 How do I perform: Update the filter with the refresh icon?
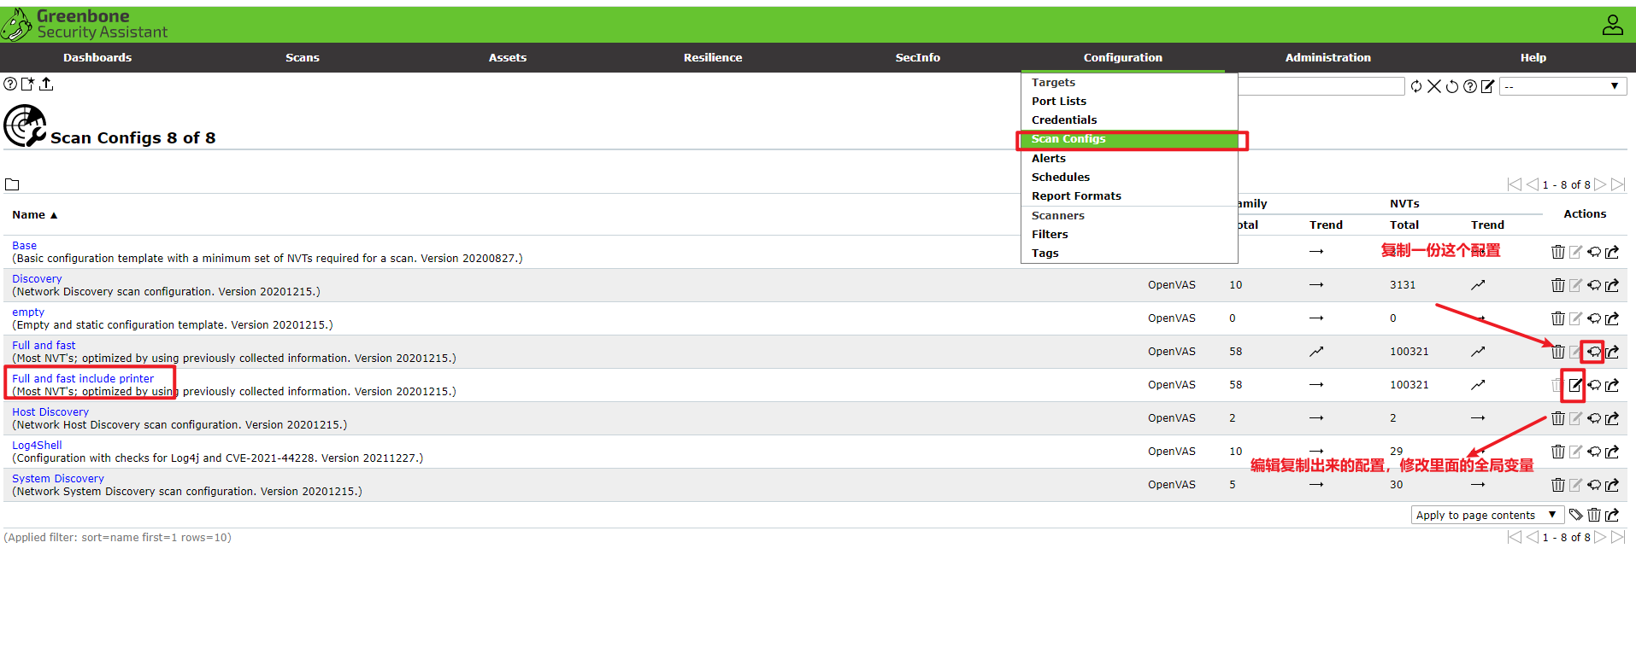1416,86
